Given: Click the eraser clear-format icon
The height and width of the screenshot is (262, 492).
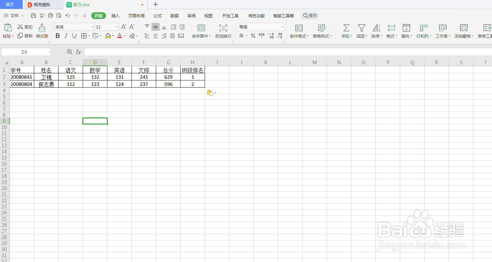Looking at the screenshot, I should click(132, 36).
